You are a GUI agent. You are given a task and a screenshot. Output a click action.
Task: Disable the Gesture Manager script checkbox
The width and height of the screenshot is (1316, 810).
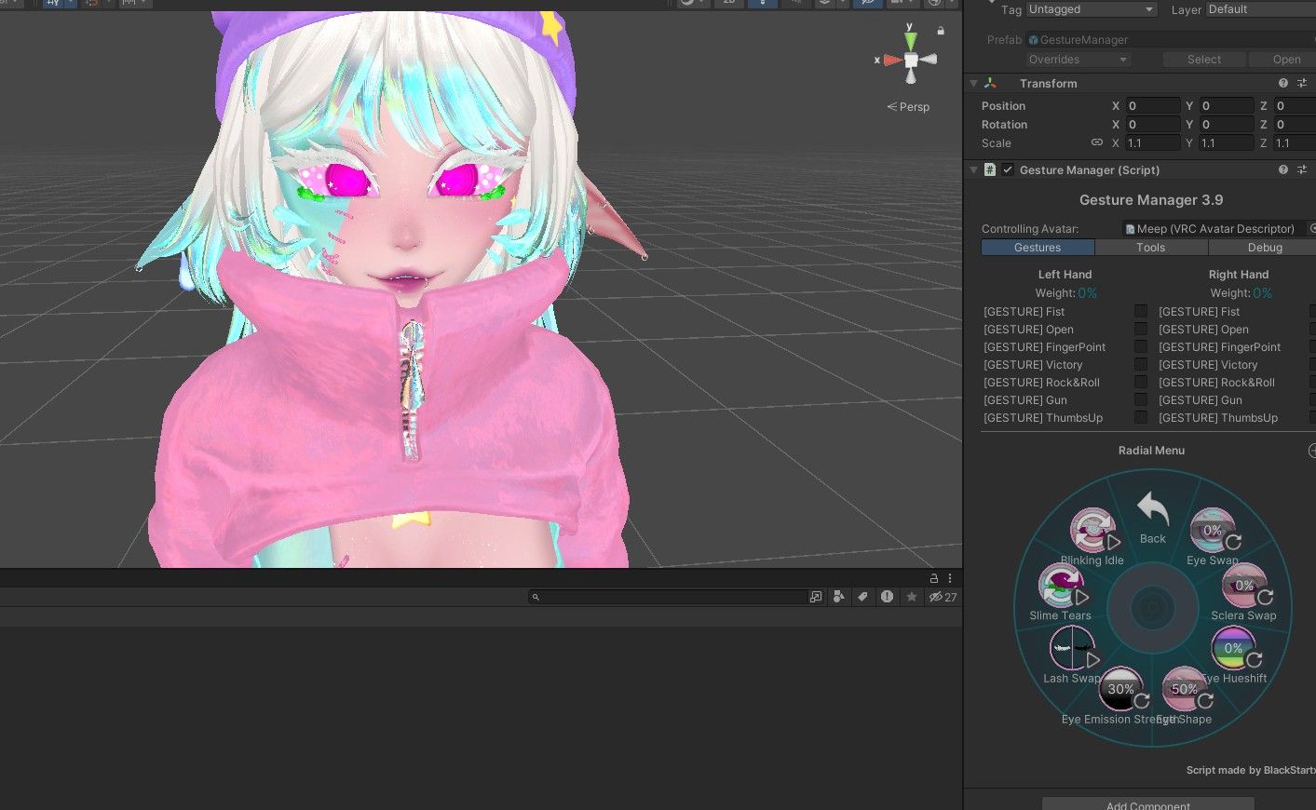(x=1008, y=169)
